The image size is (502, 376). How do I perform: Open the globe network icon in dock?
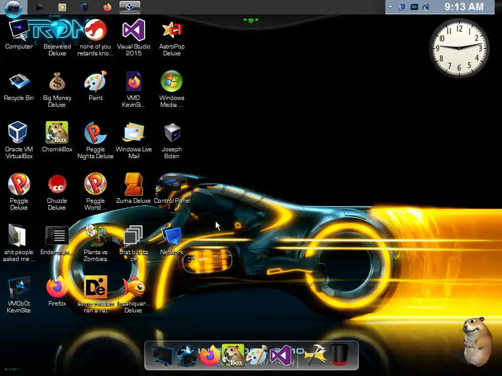click(186, 355)
